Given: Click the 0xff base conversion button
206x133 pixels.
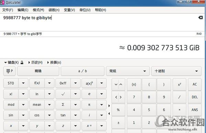Looking at the screenshot, I should (x=63, y=83).
